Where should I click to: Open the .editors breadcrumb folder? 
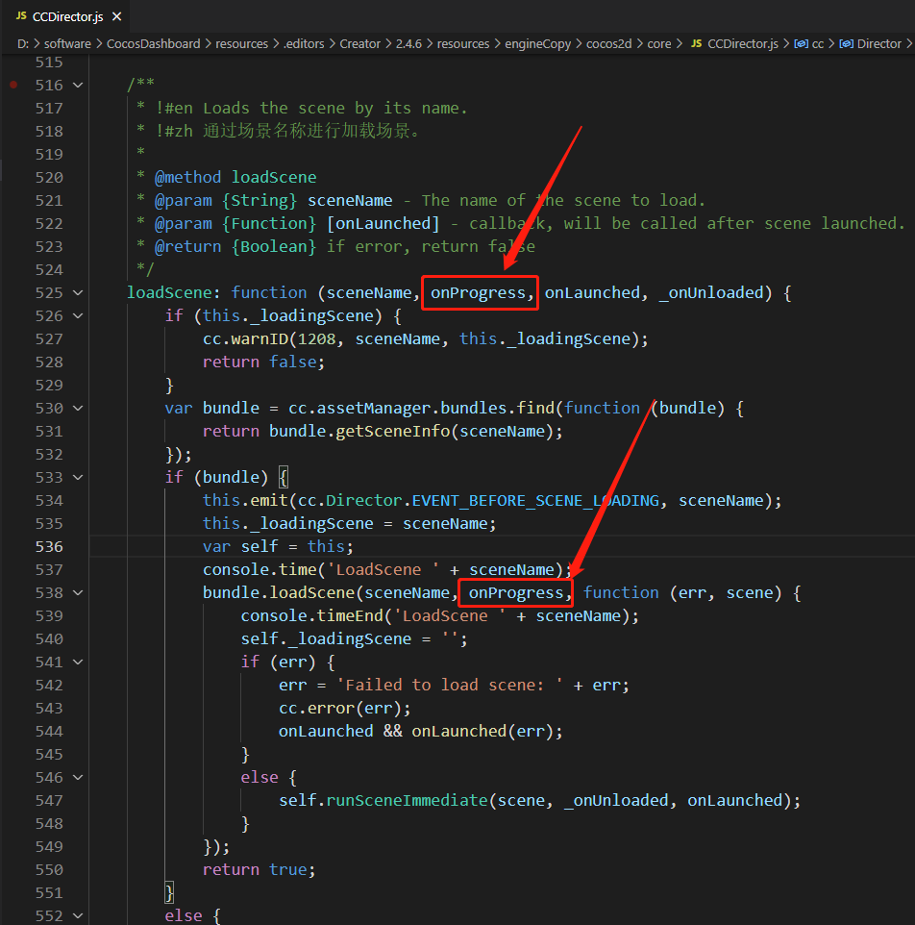pyautogui.click(x=304, y=43)
